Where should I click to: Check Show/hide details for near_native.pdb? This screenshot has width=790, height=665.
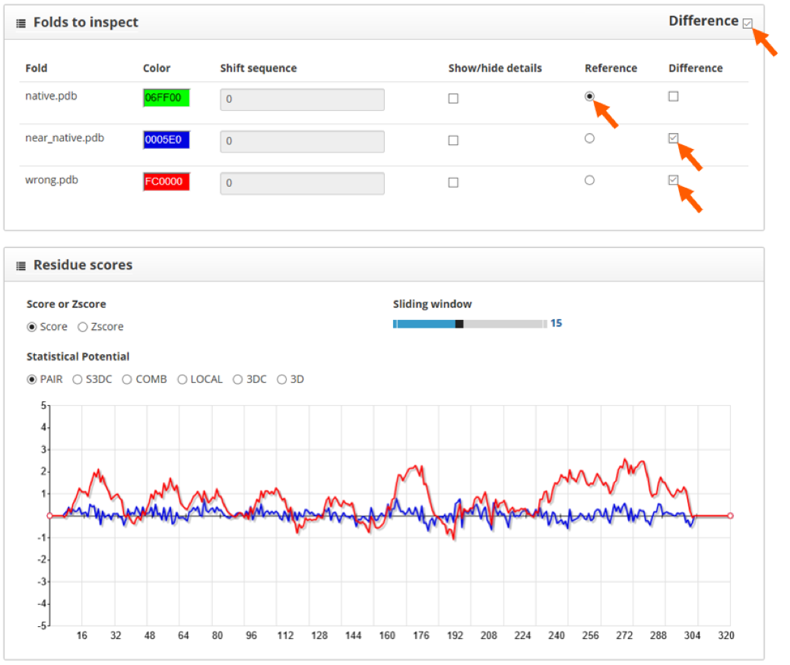[453, 141]
